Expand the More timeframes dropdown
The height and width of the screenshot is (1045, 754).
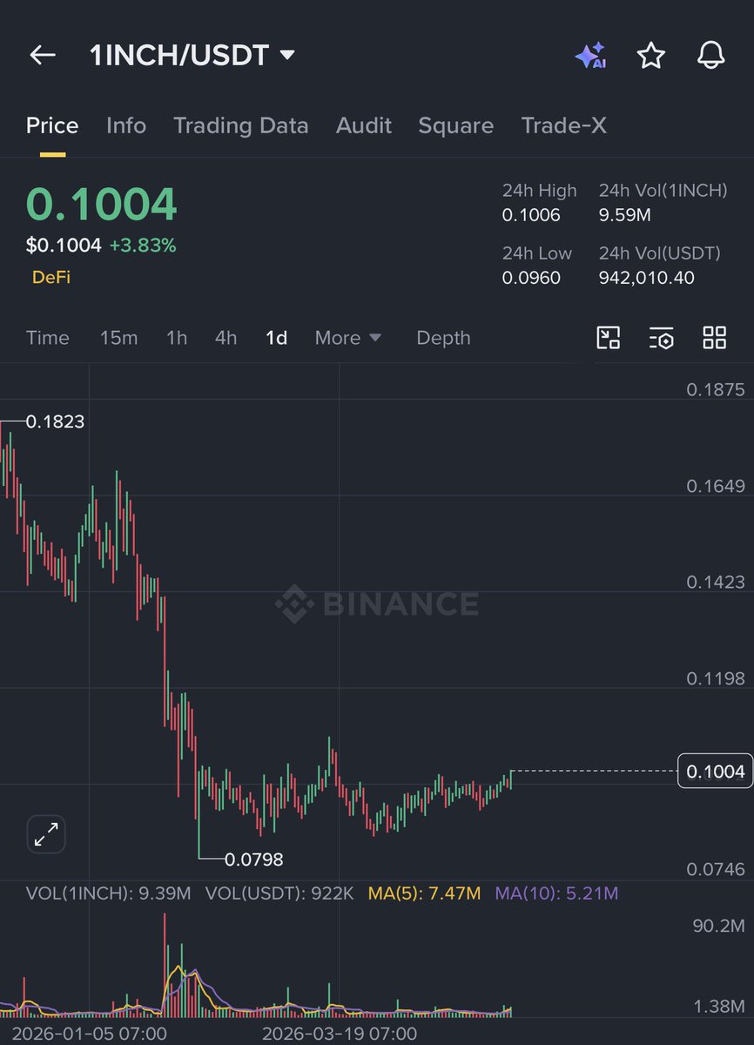coord(348,338)
